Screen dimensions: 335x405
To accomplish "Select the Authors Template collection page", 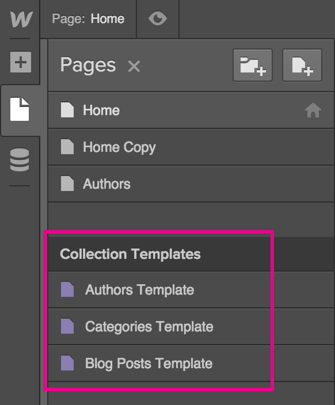I will click(x=191, y=289).
